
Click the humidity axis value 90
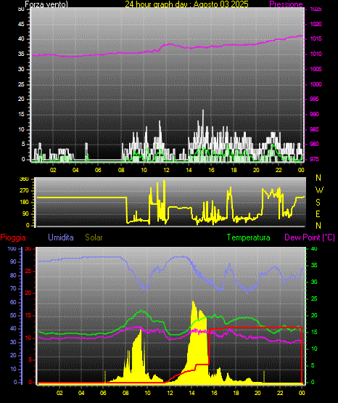13,261
